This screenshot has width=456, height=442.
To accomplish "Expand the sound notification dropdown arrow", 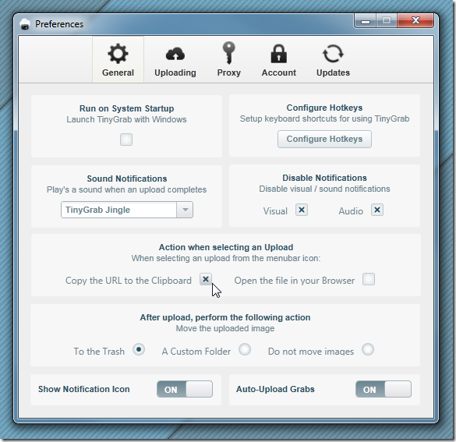I will 185,210.
